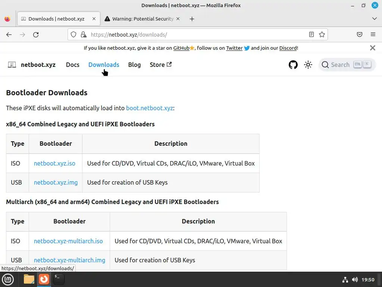This screenshot has width=382, height=287.
Task: Click the 19:50 clock in the panel
Action: tap(368, 280)
